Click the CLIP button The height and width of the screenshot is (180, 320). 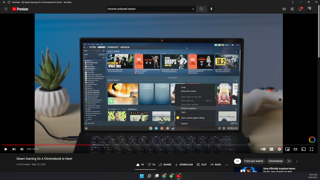click(202, 165)
